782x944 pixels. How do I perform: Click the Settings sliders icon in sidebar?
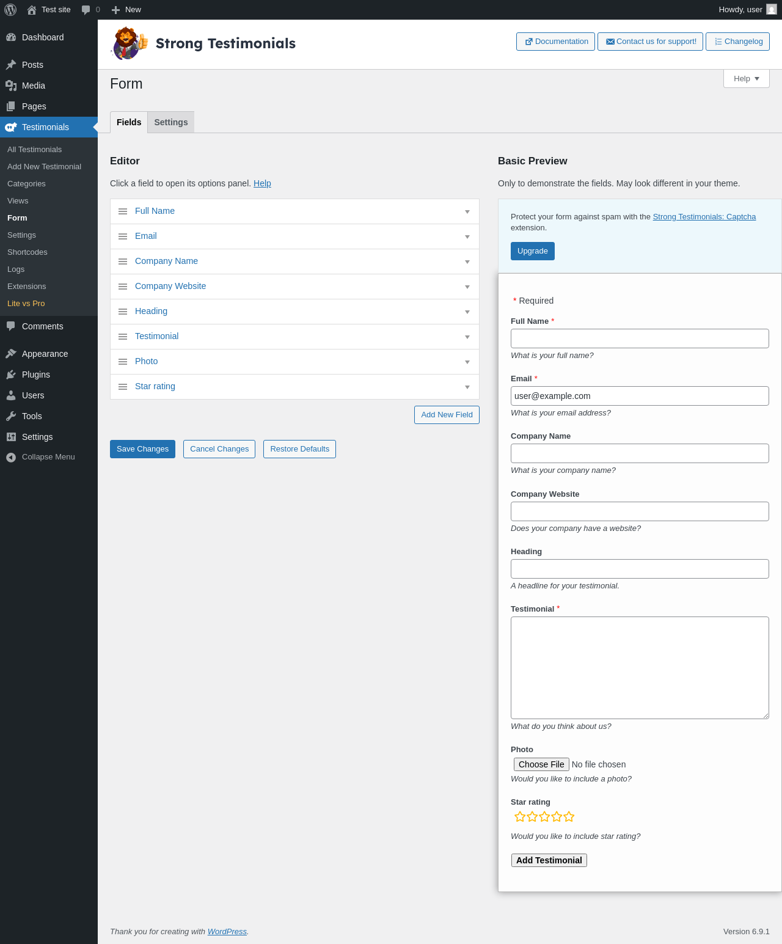coord(11,437)
